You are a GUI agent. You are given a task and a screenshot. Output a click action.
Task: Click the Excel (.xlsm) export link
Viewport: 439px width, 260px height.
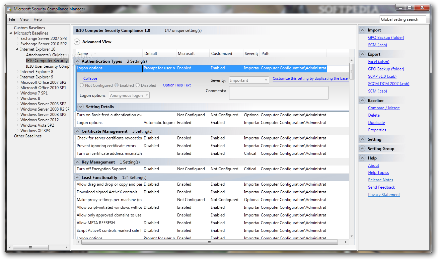(x=379, y=62)
